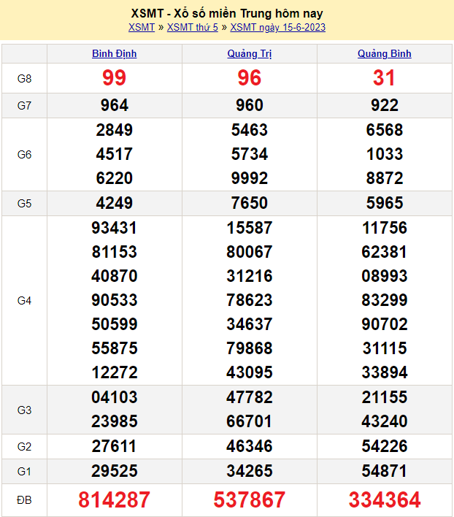Click G6 number 4517

click(115, 154)
